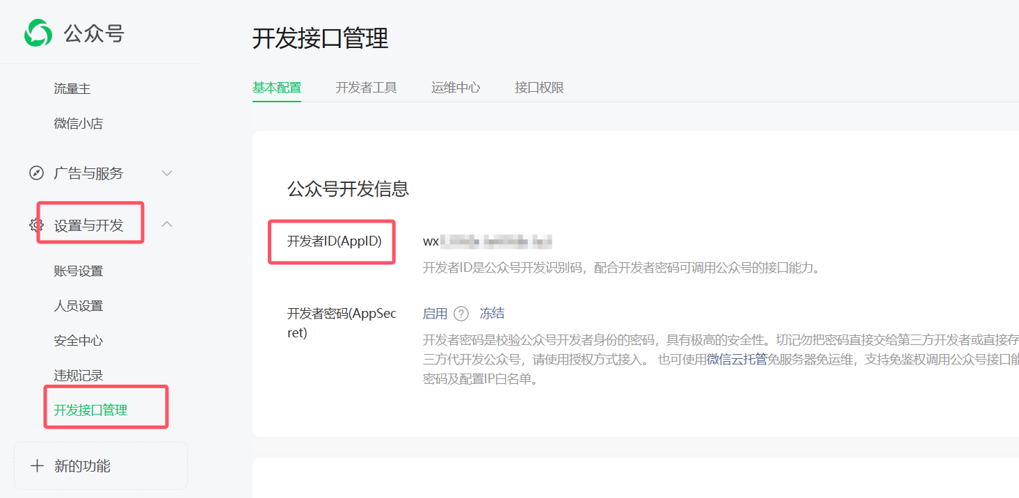Select 开发接口管理 in the sidebar
The height and width of the screenshot is (498, 1019).
(91, 410)
